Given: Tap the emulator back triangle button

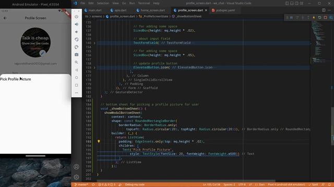Looking at the screenshot, I should pos(77,70).
